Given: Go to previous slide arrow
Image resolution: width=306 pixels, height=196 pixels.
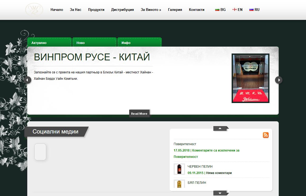Looking at the screenshot, I should tap(28, 80).
